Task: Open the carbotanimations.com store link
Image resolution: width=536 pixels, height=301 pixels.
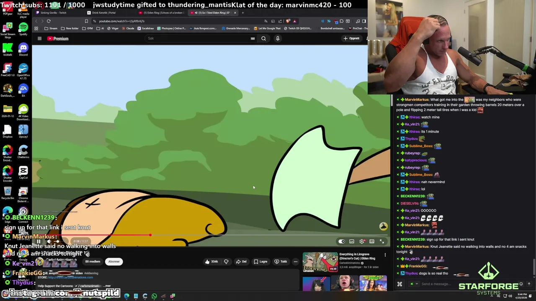Action: tap(70, 278)
